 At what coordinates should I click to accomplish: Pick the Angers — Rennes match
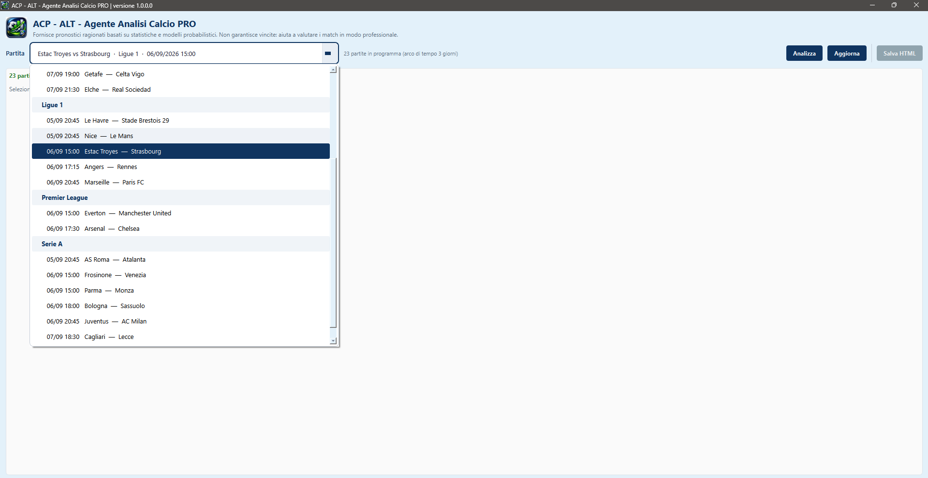point(181,167)
